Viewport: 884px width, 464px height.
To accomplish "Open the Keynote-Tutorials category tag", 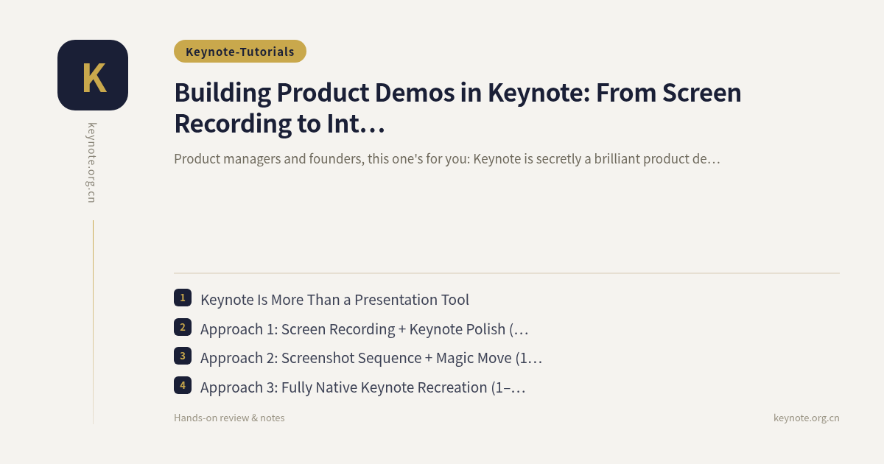I will (240, 52).
